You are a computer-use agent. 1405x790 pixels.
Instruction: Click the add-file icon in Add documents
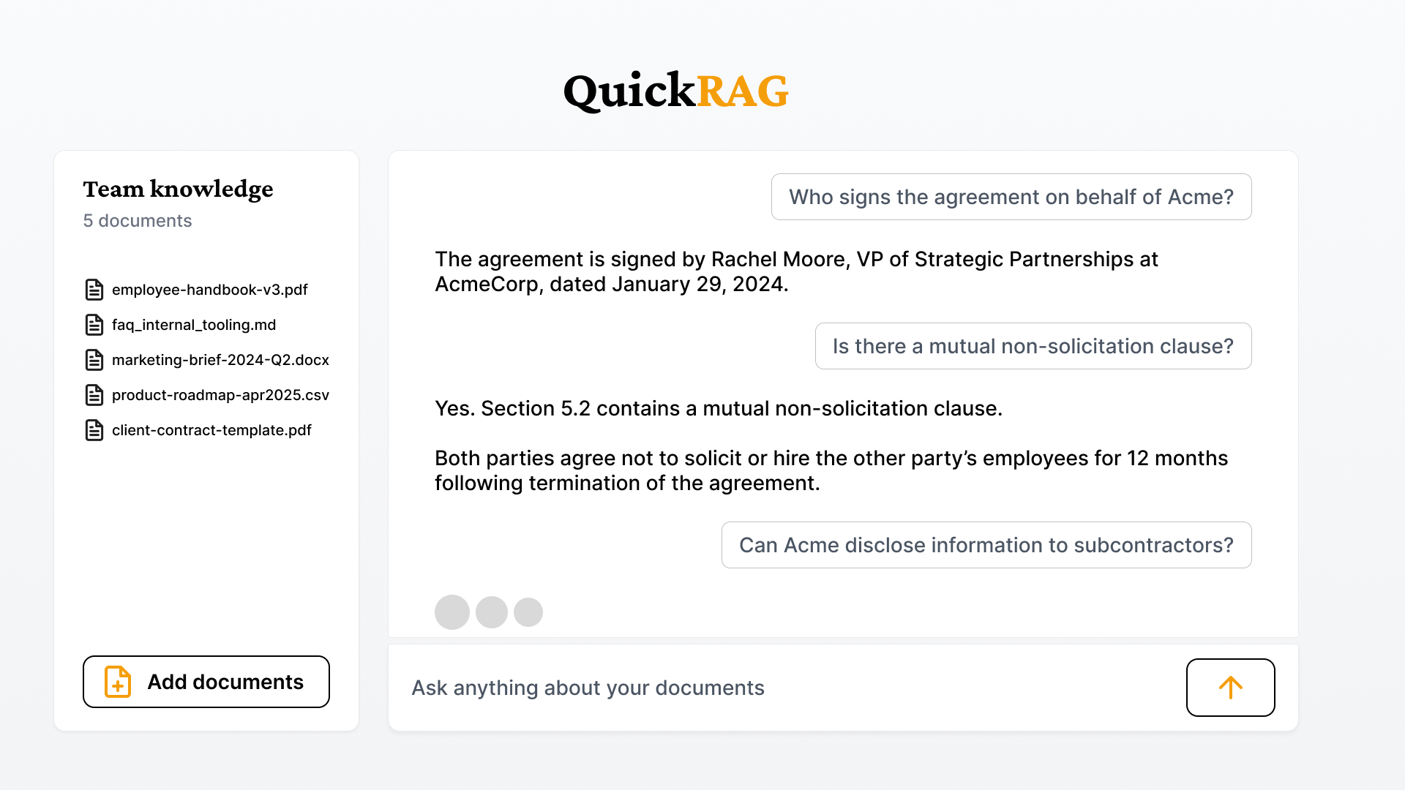tap(118, 682)
